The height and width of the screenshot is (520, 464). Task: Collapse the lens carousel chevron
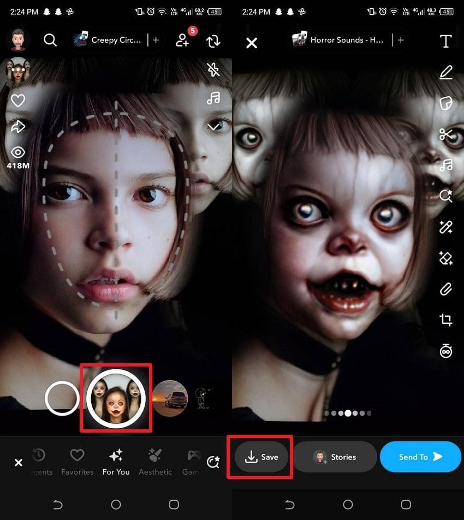(x=213, y=126)
